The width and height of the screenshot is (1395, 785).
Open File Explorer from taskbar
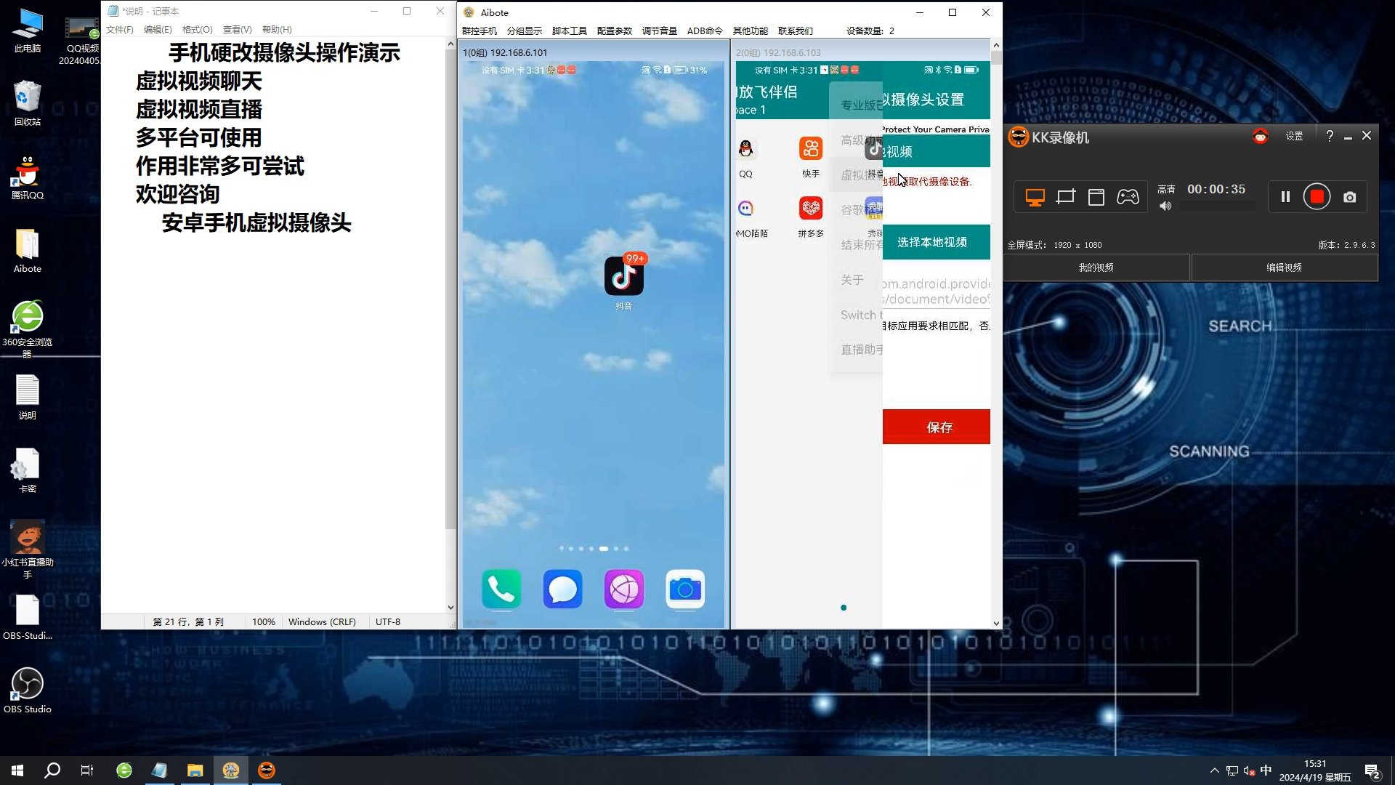(x=195, y=770)
